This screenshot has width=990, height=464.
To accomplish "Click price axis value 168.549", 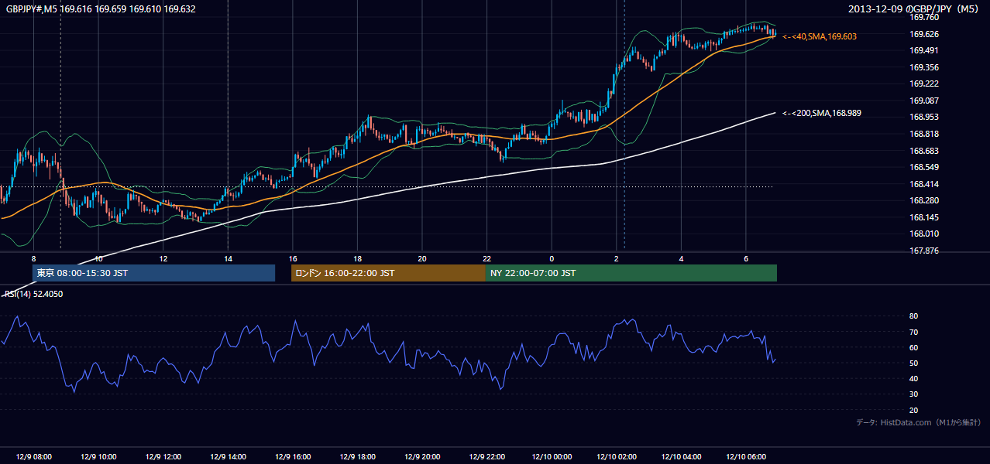I will [923, 167].
